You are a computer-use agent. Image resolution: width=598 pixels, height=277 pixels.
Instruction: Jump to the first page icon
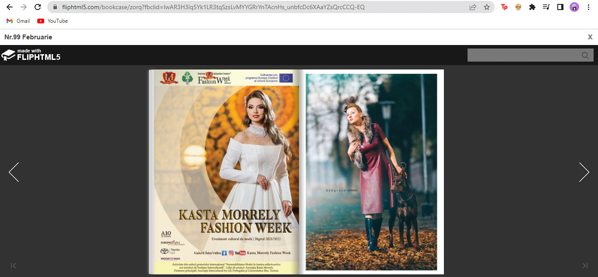(14, 266)
